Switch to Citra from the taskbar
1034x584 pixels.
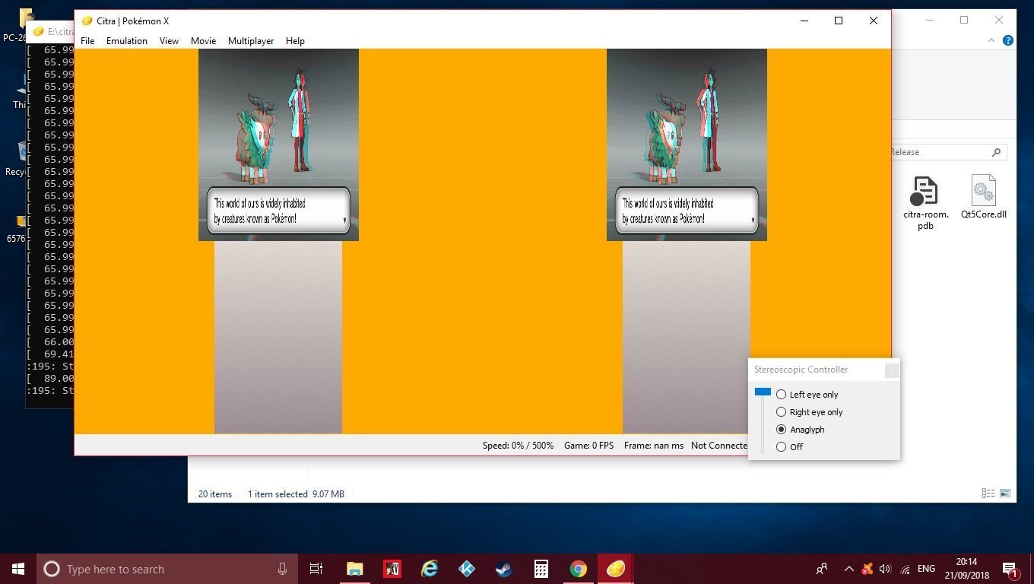click(x=616, y=569)
